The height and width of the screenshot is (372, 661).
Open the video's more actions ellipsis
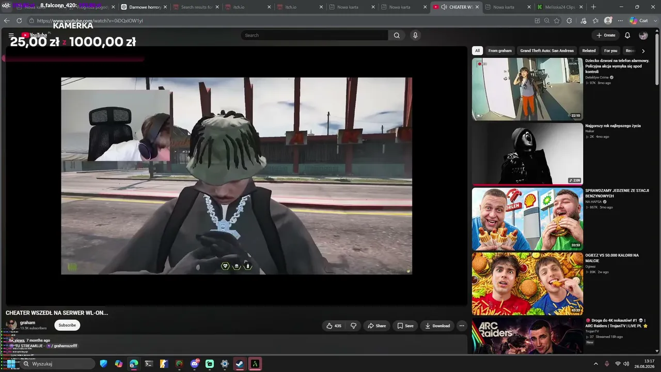pos(462,326)
